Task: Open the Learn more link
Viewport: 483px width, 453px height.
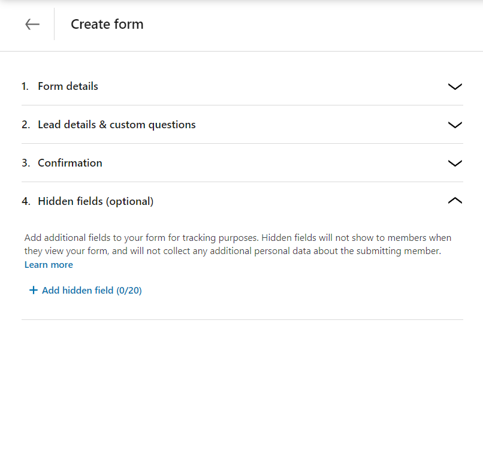Action: tap(49, 265)
